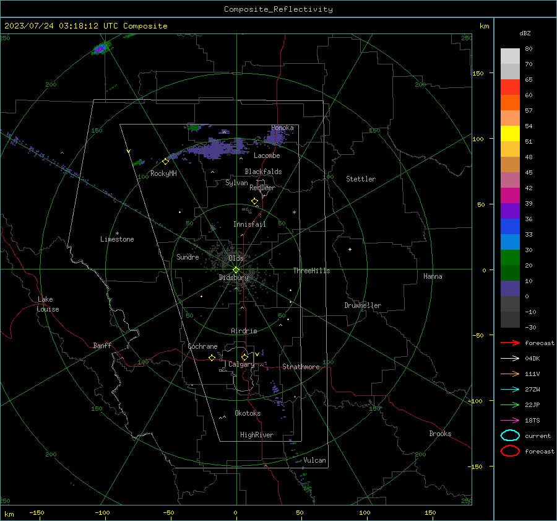Click the Olds city label
The height and width of the screenshot is (521, 557).
(x=236, y=258)
